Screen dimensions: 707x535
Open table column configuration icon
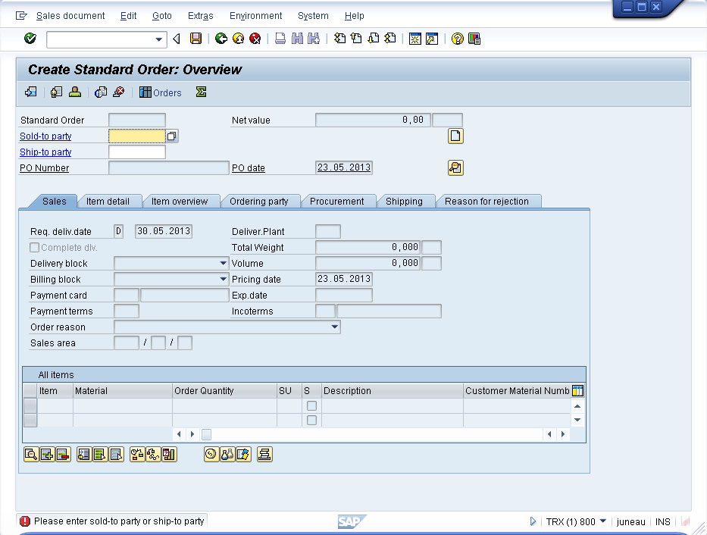tap(577, 391)
